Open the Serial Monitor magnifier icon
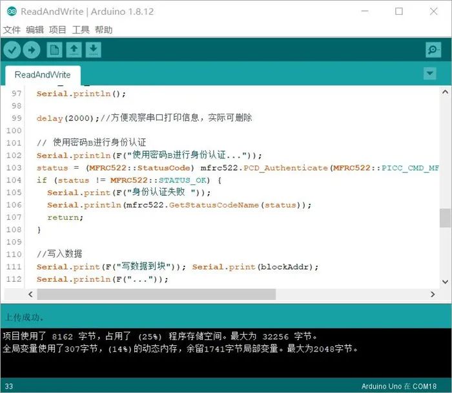 click(x=433, y=50)
